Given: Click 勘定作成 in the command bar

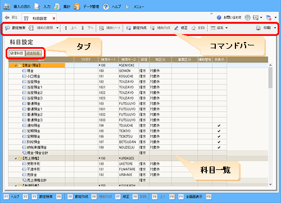Looking at the screenshot, I should 137,28.
